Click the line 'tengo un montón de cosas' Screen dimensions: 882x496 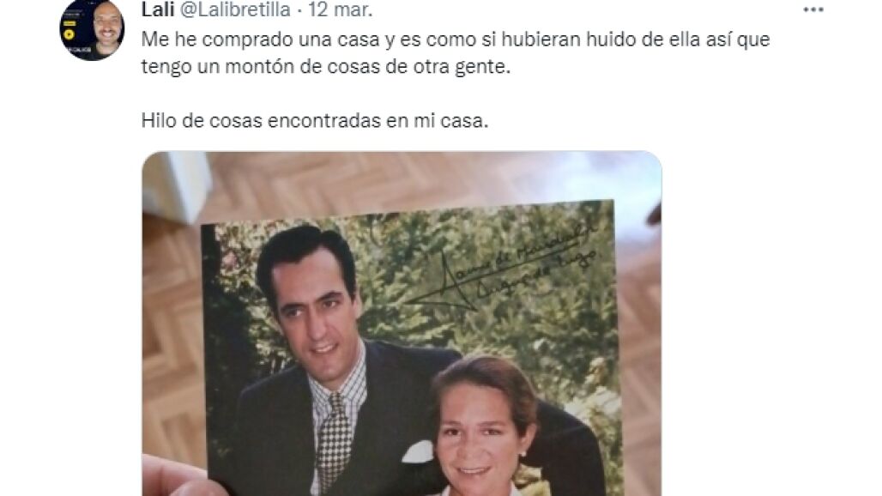pyautogui.click(x=326, y=67)
